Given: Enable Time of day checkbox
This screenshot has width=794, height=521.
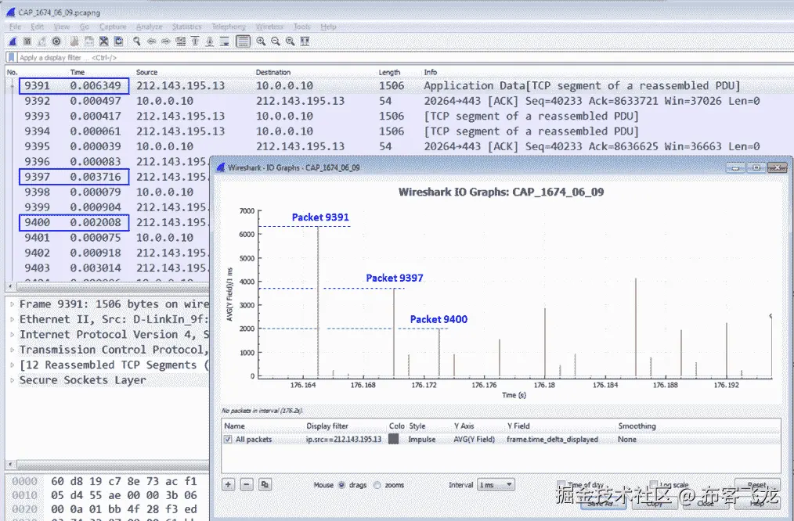Looking at the screenshot, I should [x=561, y=484].
